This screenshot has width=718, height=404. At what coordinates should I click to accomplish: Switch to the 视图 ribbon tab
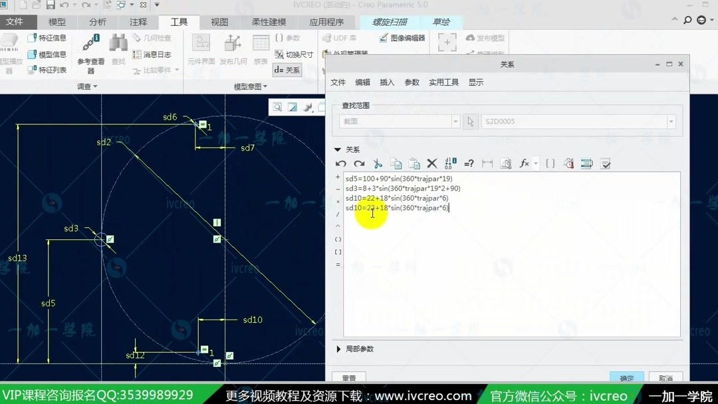219,21
